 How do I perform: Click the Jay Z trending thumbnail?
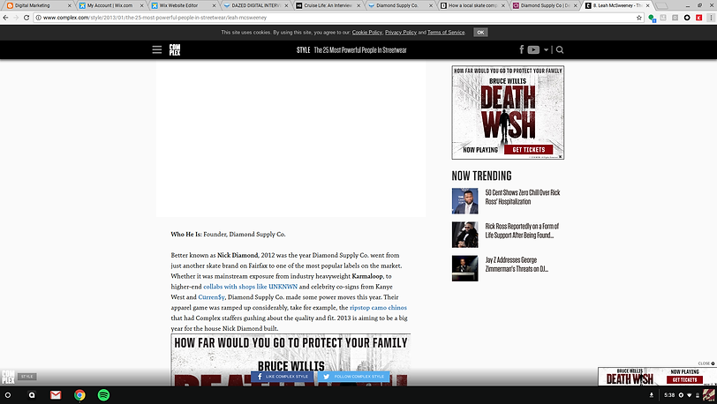click(x=464, y=268)
